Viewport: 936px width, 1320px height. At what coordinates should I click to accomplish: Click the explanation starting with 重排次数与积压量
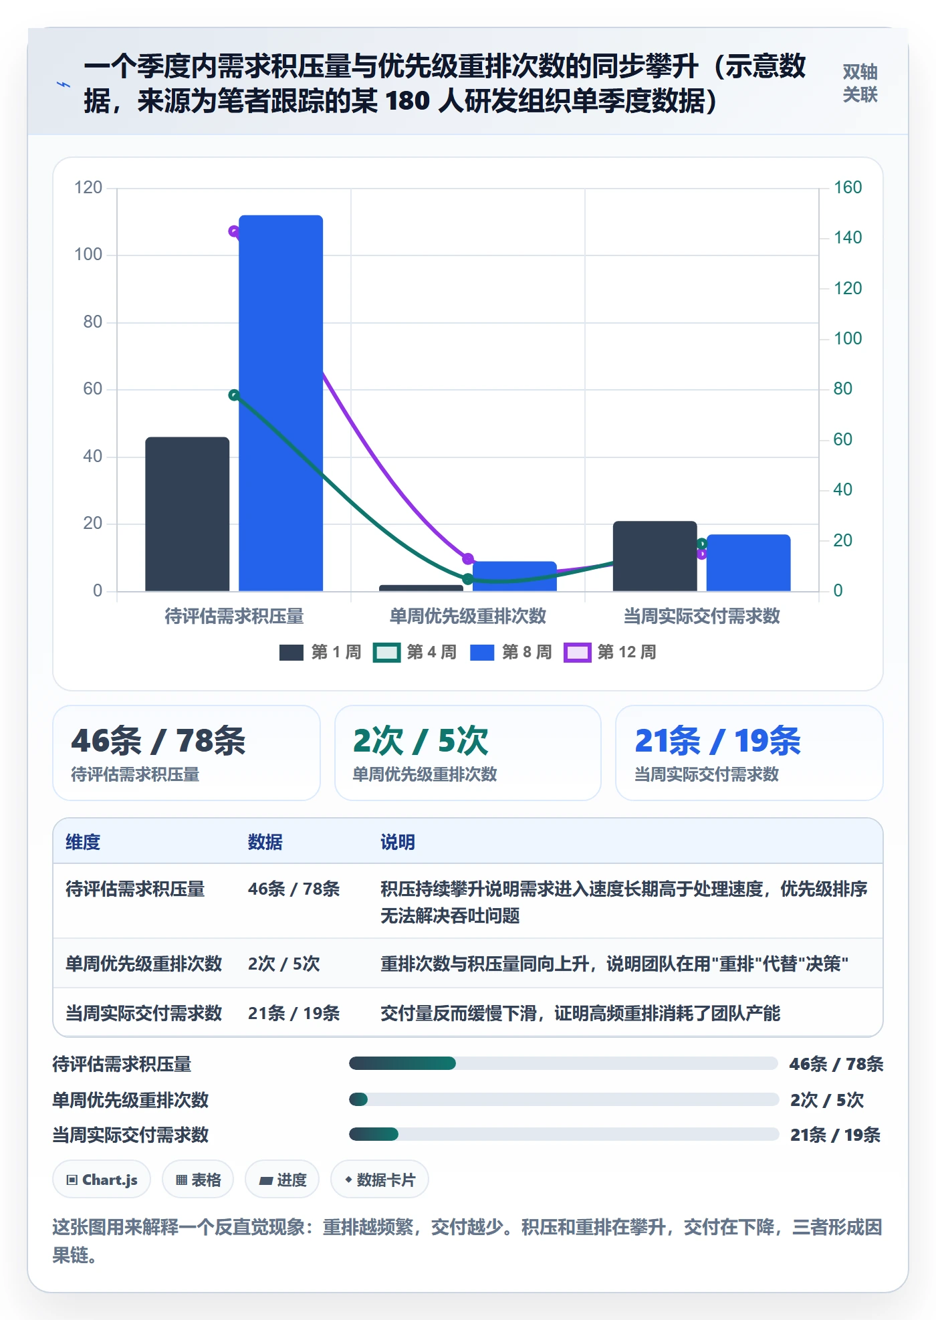pos(614,964)
